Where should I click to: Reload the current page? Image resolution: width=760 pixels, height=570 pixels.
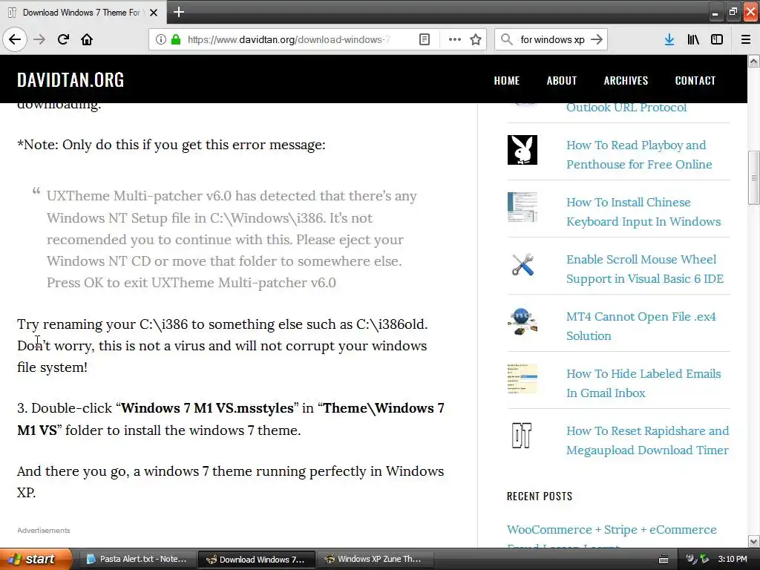point(63,39)
